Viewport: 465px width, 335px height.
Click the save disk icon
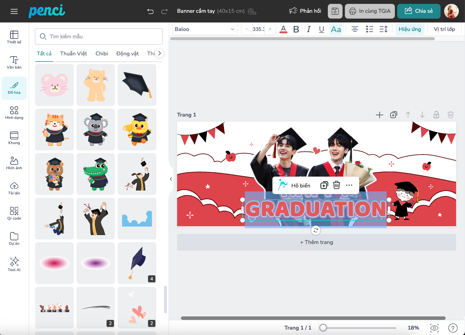point(335,11)
